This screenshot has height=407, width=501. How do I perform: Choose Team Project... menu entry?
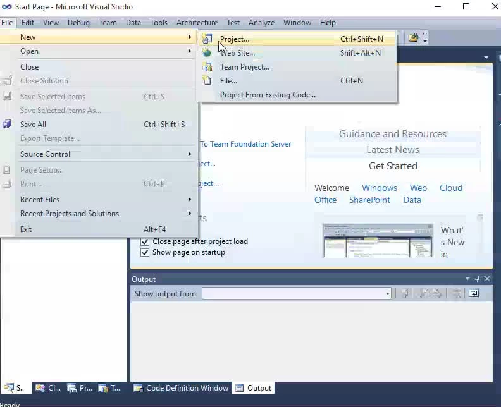(297, 67)
